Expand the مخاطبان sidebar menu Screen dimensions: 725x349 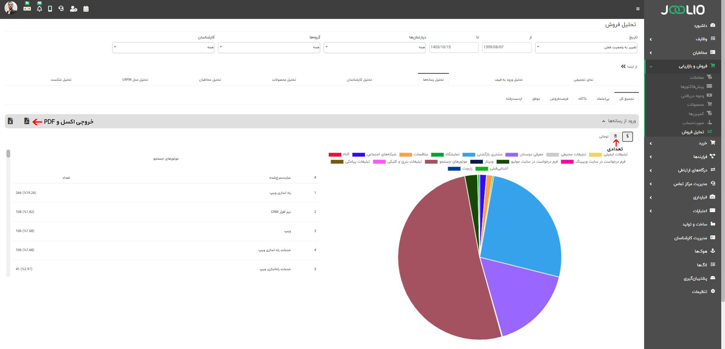coord(683,53)
